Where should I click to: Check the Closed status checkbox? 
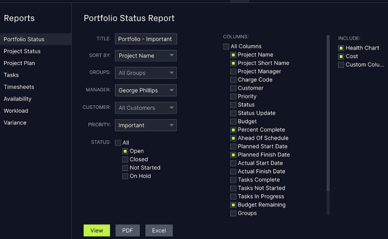pyautogui.click(x=125, y=159)
